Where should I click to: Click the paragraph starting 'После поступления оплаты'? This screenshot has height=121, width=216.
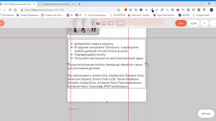click(x=105, y=67)
